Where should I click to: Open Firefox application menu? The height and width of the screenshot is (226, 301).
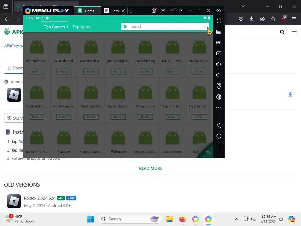click(x=294, y=19)
